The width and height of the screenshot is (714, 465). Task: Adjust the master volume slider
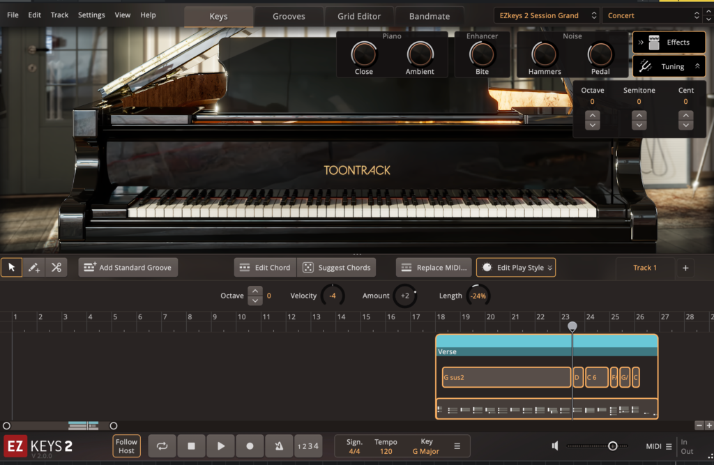(612, 445)
